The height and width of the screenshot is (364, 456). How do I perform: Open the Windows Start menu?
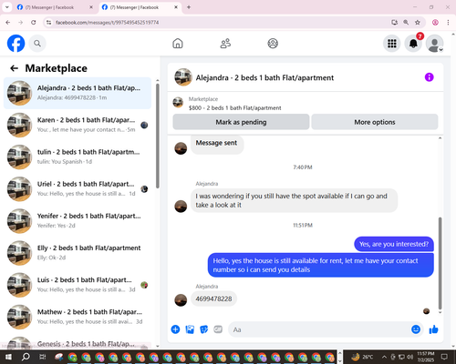click(x=8, y=357)
